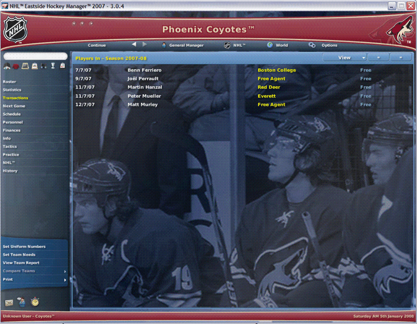
Task: Click the small right round button in header
Action: click(x=91, y=23)
